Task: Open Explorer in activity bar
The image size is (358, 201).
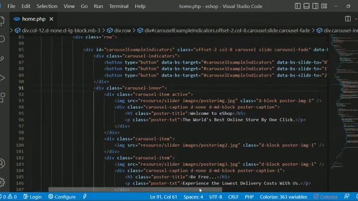Action: pyautogui.click(x=2, y=21)
